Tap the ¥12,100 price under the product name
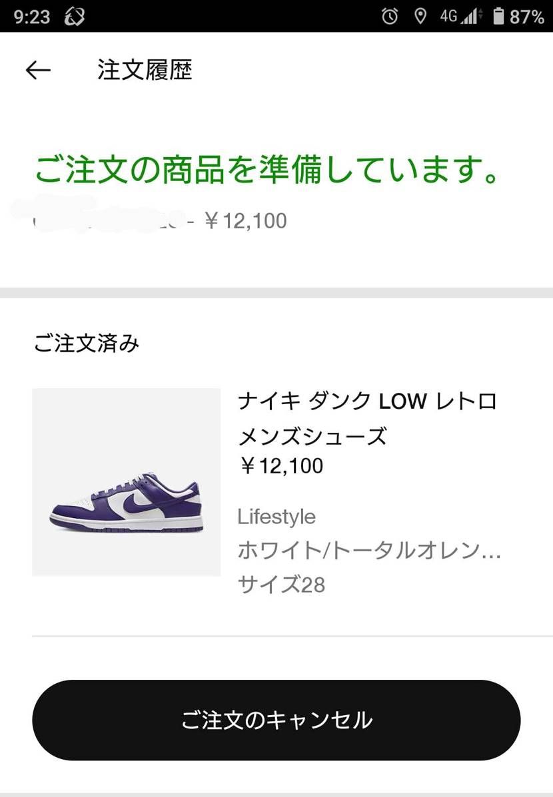This screenshot has height=797, width=553. coord(280,465)
